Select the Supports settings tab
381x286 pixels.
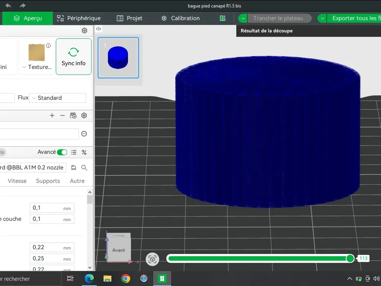pos(48,181)
